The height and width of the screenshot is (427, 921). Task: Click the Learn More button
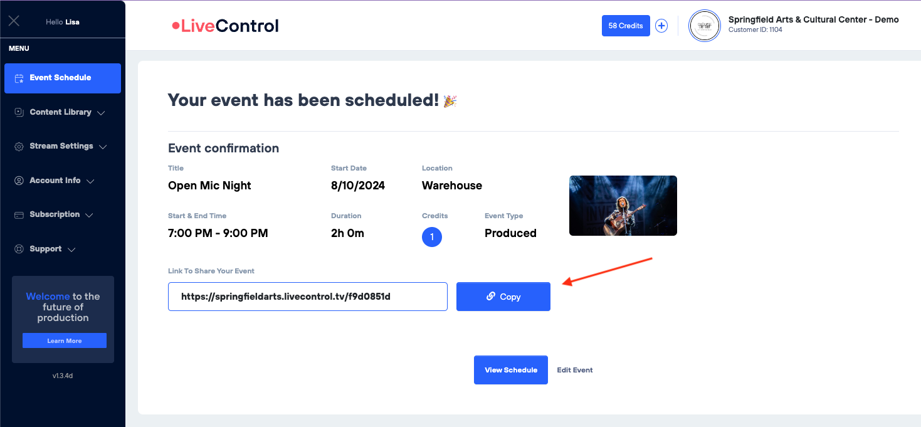pyautogui.click(x=64, y=340)
